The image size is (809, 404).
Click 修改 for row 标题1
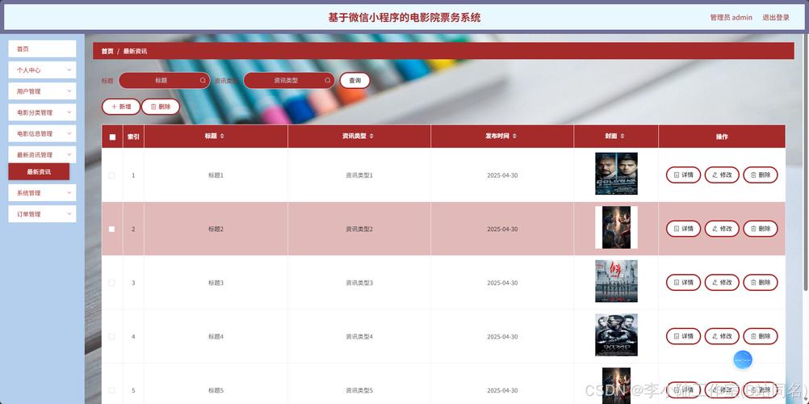tap(722, 175)
